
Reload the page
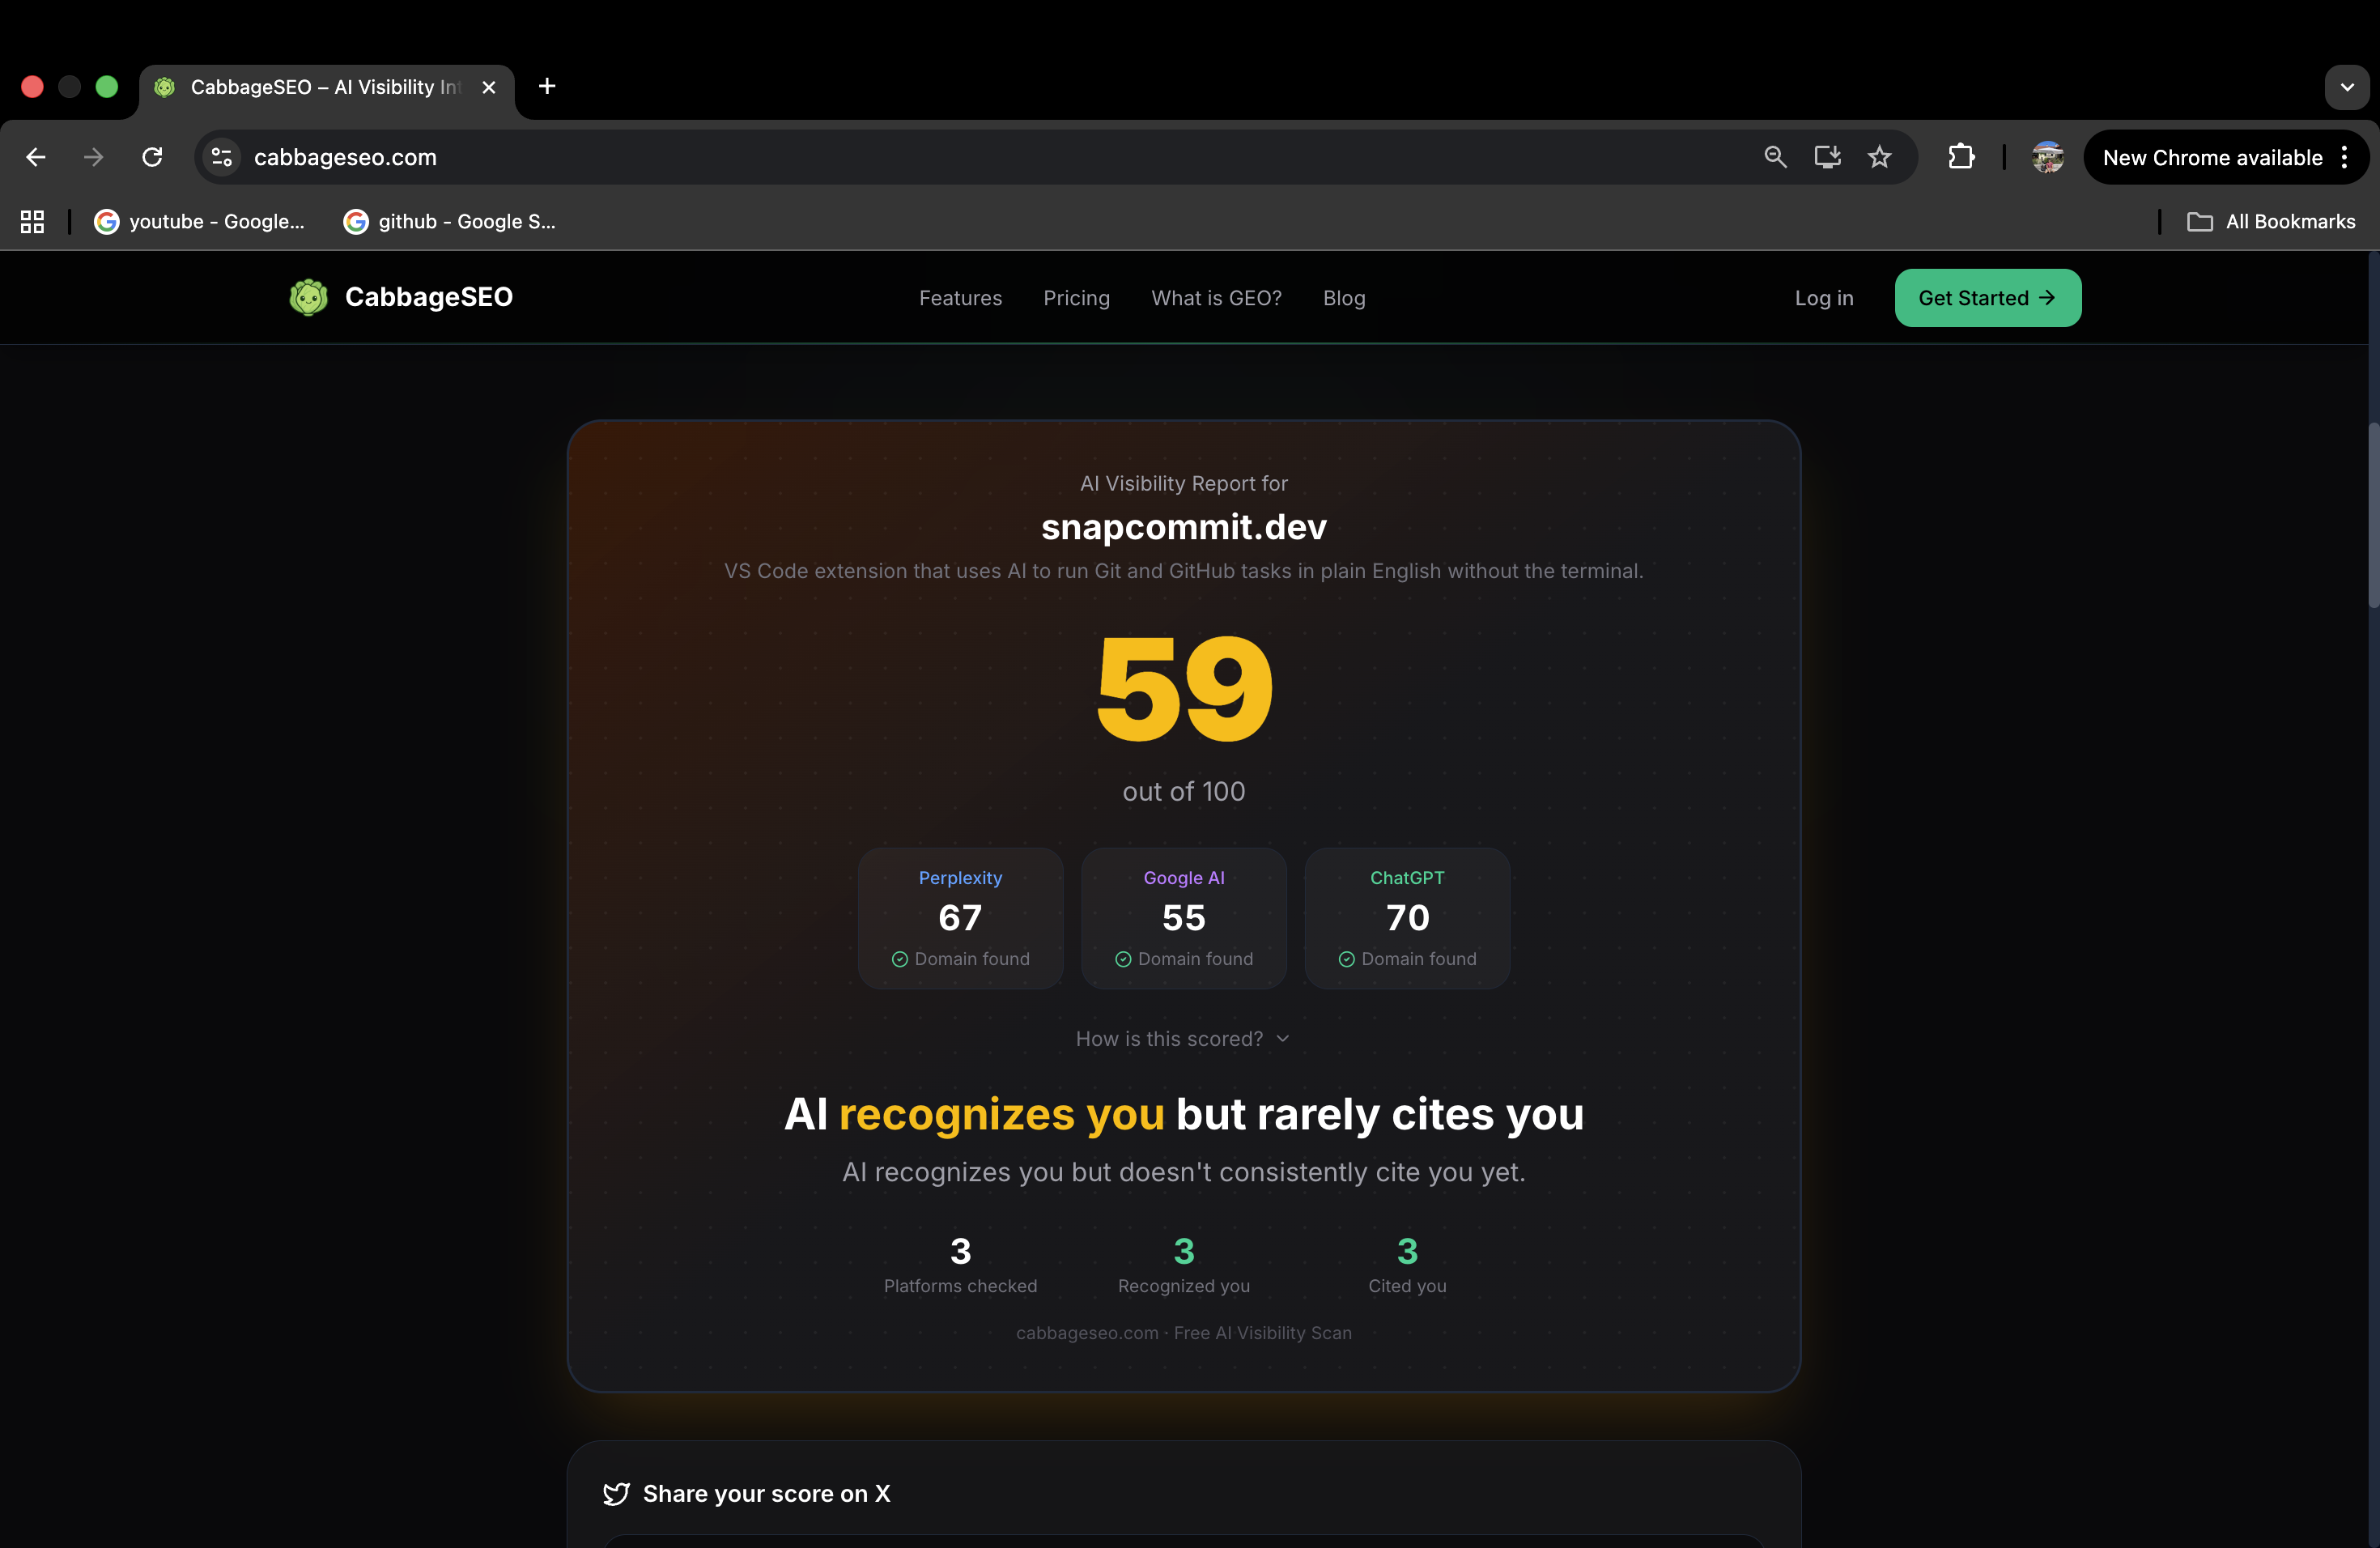151,157
